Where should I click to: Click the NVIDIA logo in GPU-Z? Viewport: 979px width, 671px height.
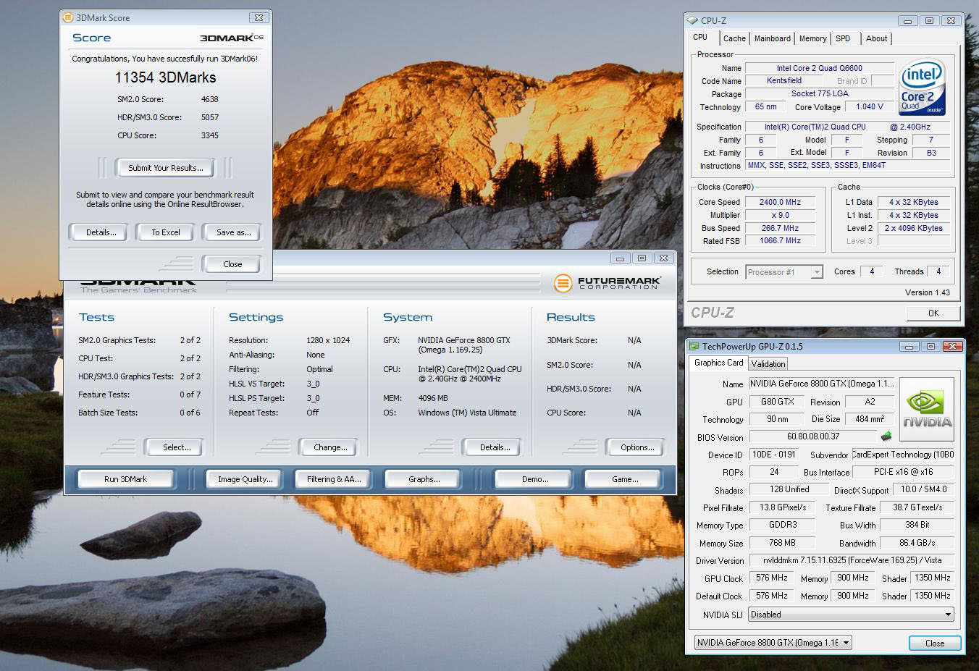[926, 410]
